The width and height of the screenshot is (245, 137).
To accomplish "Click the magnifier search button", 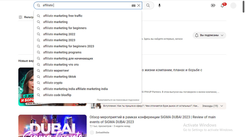I will 148,5.
